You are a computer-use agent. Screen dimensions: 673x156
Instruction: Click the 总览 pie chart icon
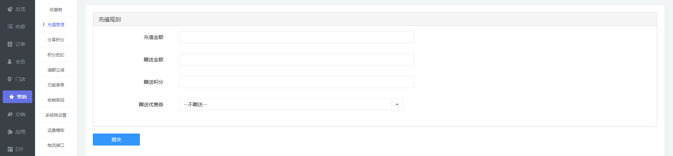click(x=10, y=9)
